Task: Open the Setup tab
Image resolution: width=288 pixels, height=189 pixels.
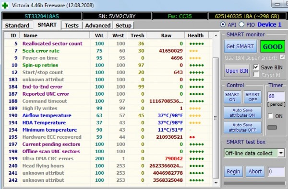Action: [123, 25]
